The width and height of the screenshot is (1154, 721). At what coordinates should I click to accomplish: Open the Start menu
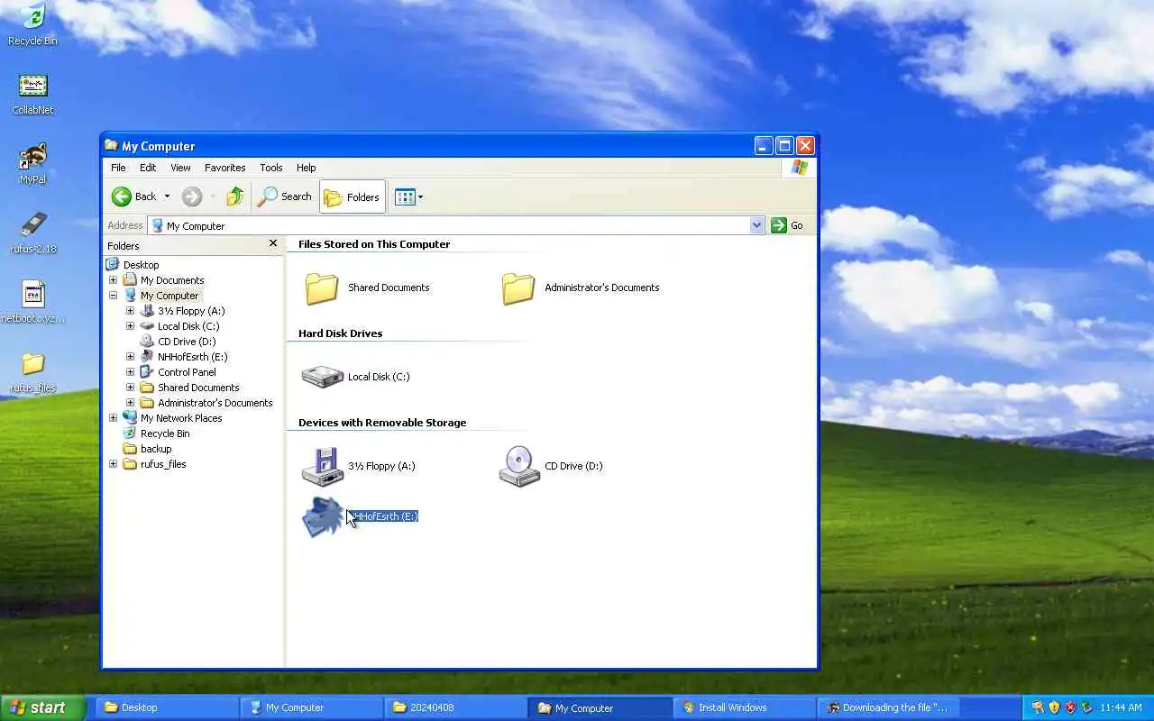pyautogui.click(x=42, y=707)
